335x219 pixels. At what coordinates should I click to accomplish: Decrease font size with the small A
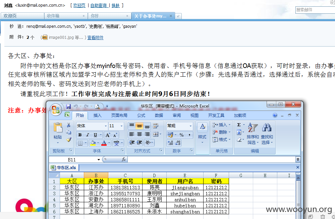point(115,135)
